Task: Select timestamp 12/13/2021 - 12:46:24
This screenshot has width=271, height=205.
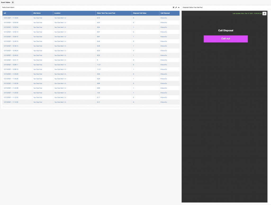Action: (x=11, y=51)
